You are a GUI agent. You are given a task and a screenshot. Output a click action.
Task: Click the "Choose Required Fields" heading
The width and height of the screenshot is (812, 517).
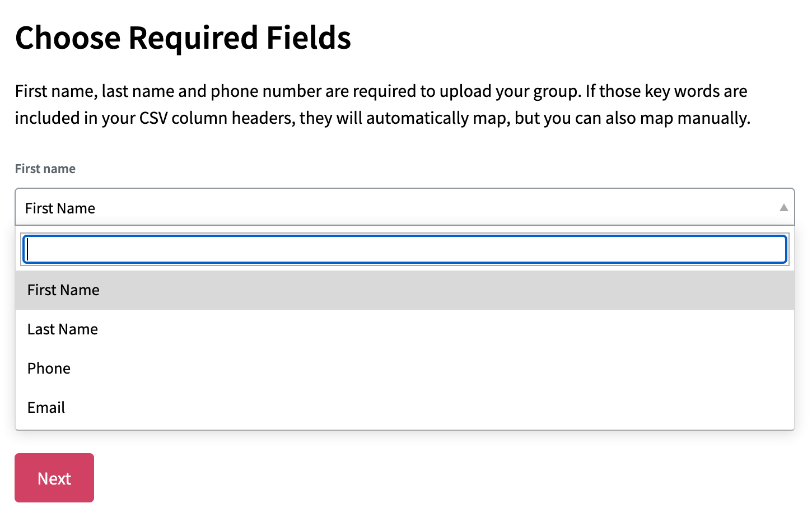tap(184, 37)
